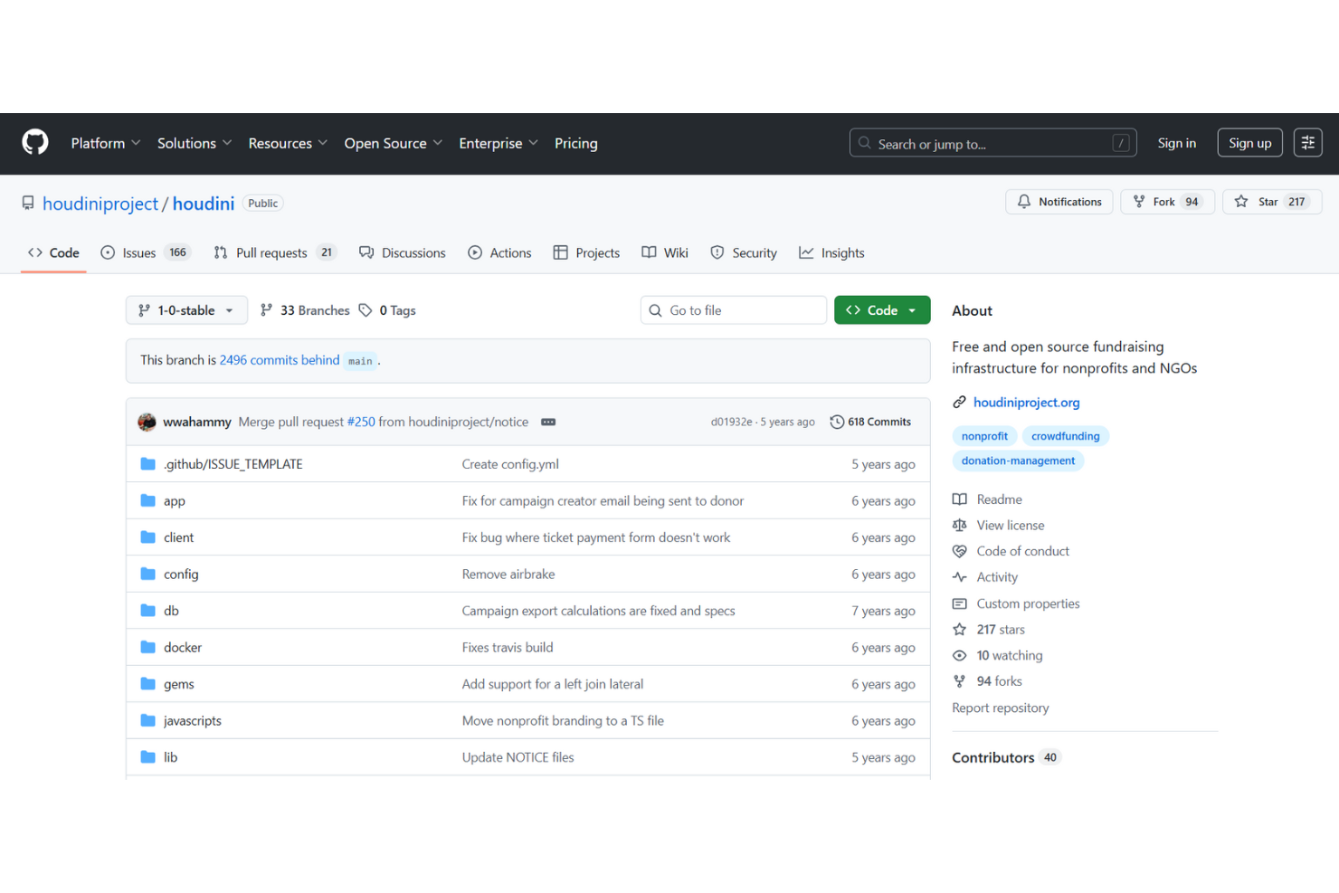Click the lib folder icon
The width and height of the screenshot is (1339, 893).
(148, 757)
